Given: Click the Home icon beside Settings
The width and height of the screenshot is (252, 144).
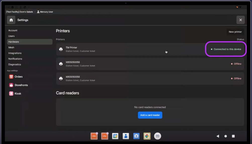Looking at the screenshot, I should pyautogui.click(x=11, y=20).
